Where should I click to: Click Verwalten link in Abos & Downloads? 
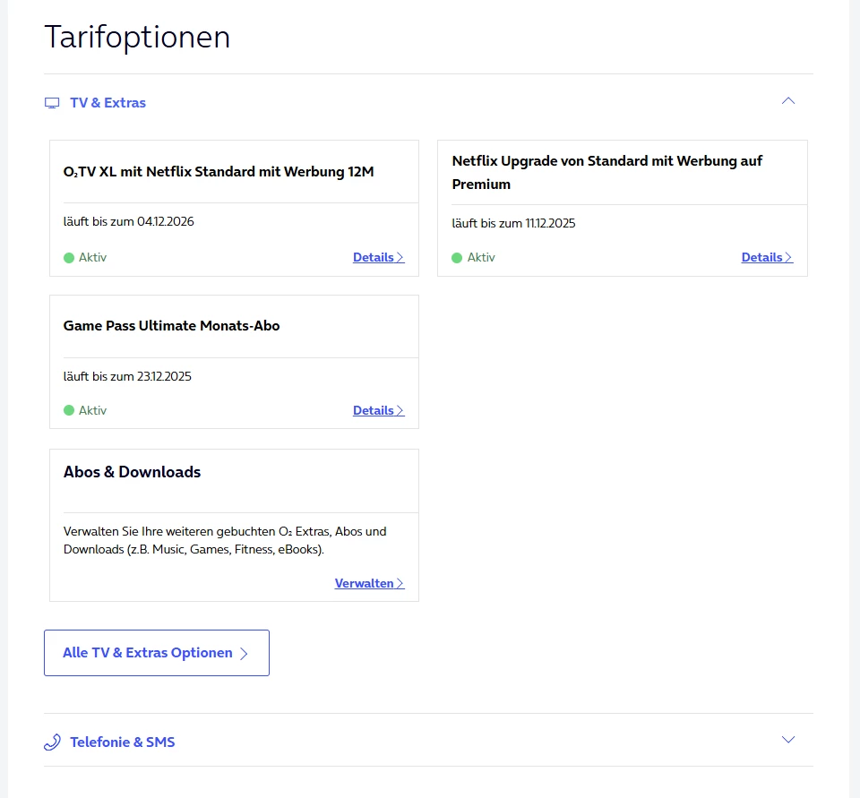369,584
